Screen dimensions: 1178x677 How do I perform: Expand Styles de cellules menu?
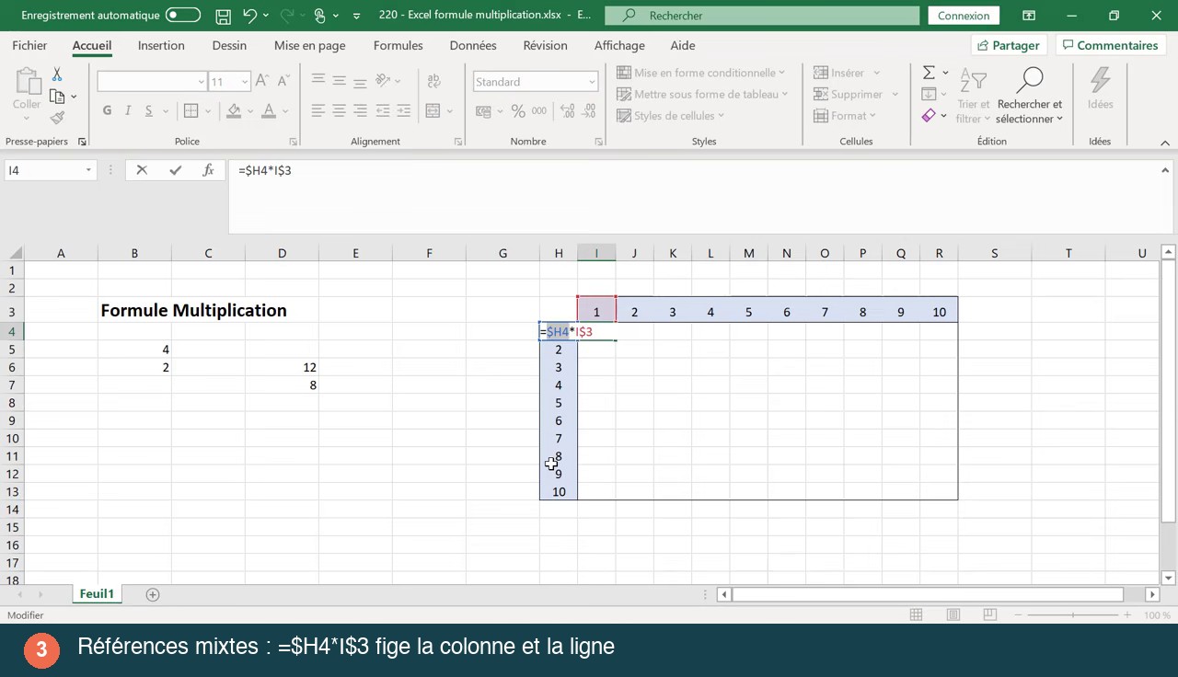(670, 116)
